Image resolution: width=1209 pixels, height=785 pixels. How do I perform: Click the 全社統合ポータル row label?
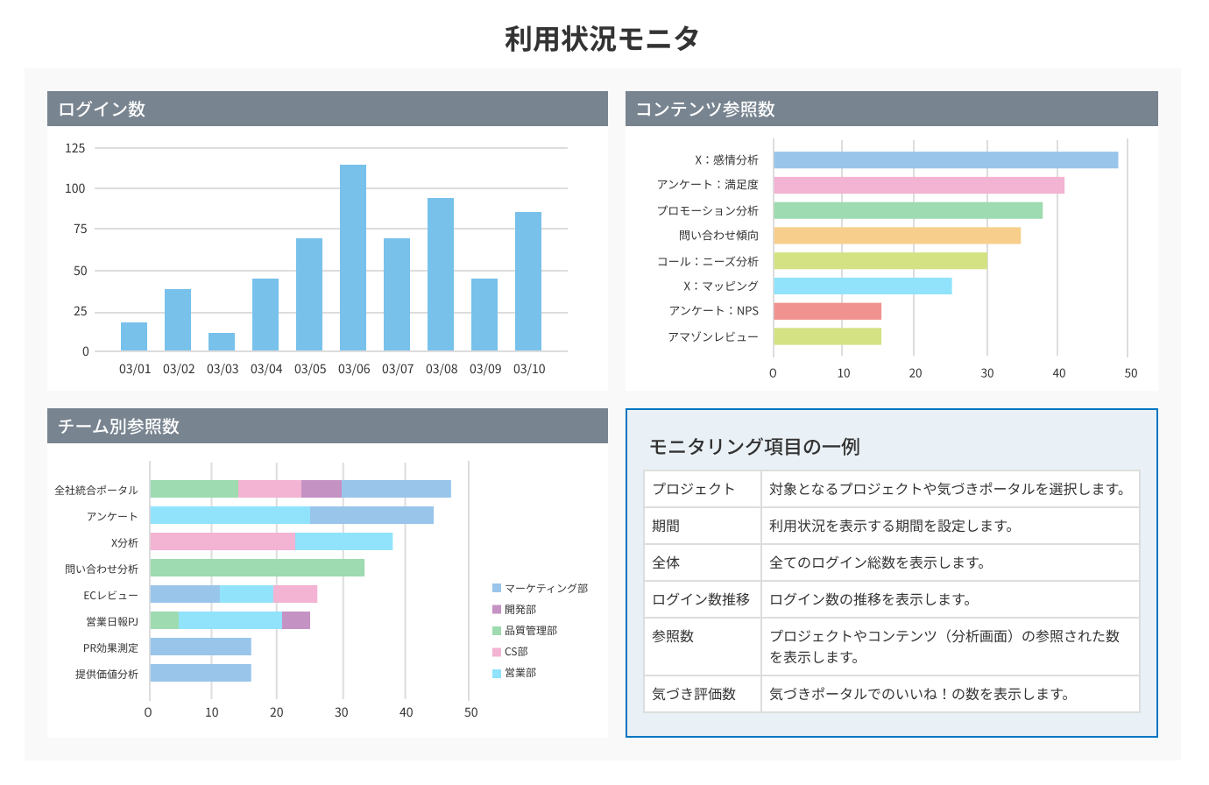coord(96,490)
